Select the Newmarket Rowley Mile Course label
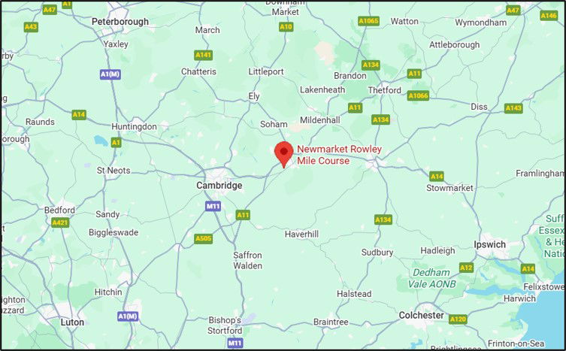 pos(339,155)
